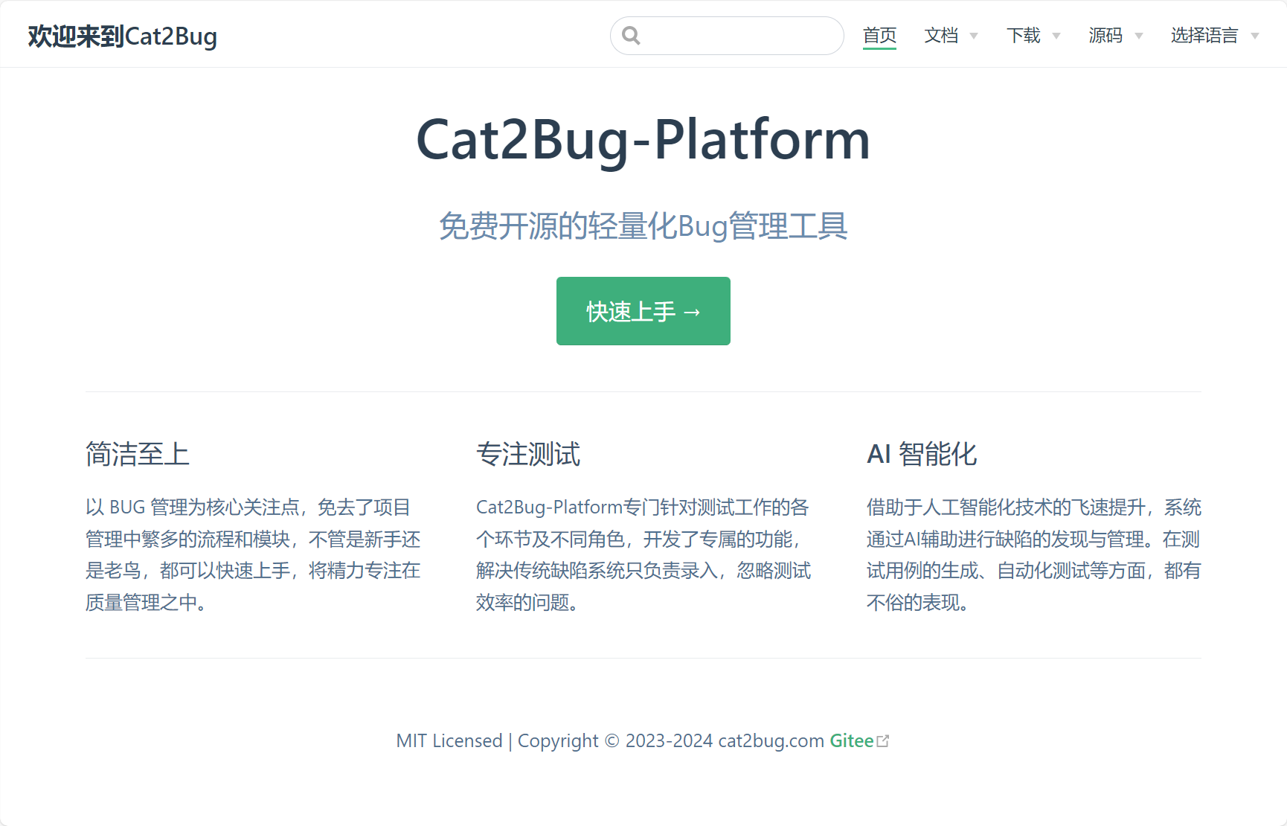Click the 简洁至上 feature heading
This screenshot has width=1287, height=826.
point(138,454)
